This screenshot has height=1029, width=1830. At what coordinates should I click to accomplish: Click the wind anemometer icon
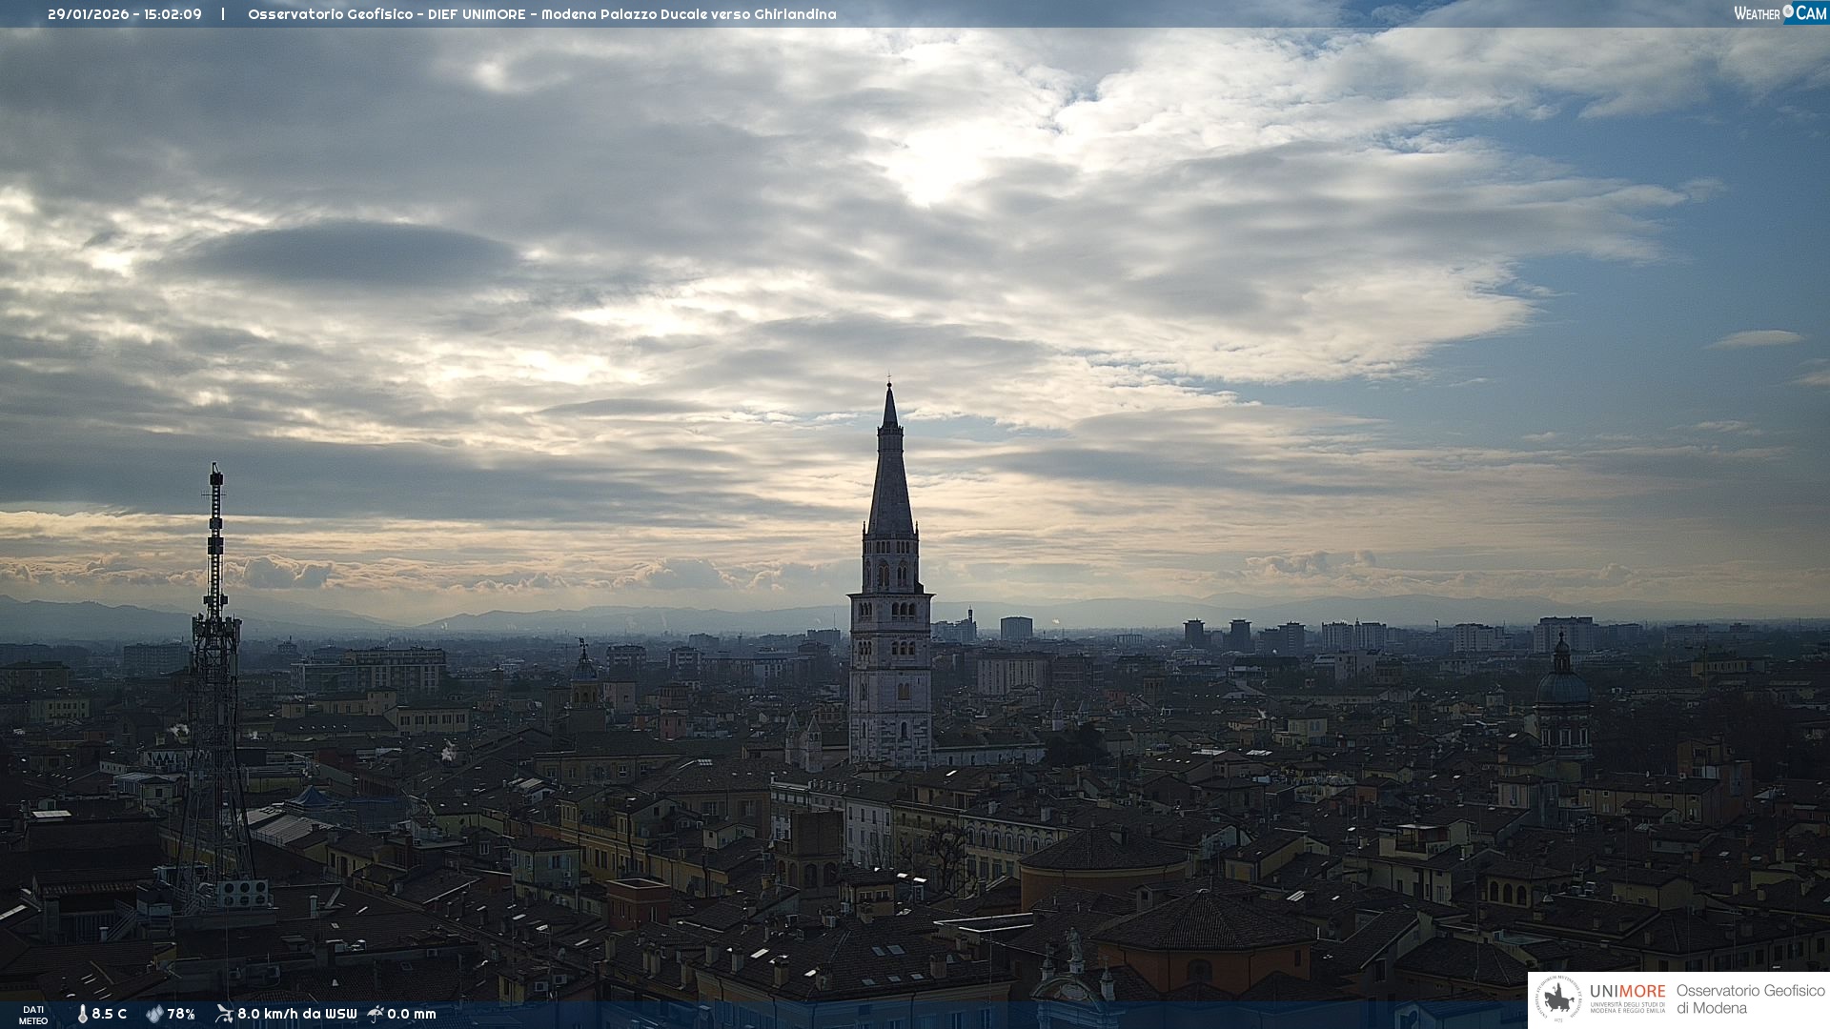point(224,1014)
